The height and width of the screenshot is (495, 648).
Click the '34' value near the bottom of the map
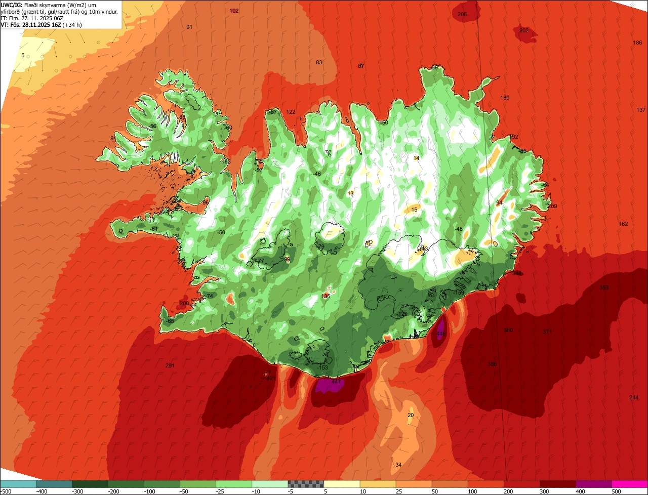(x=398, y=465)
